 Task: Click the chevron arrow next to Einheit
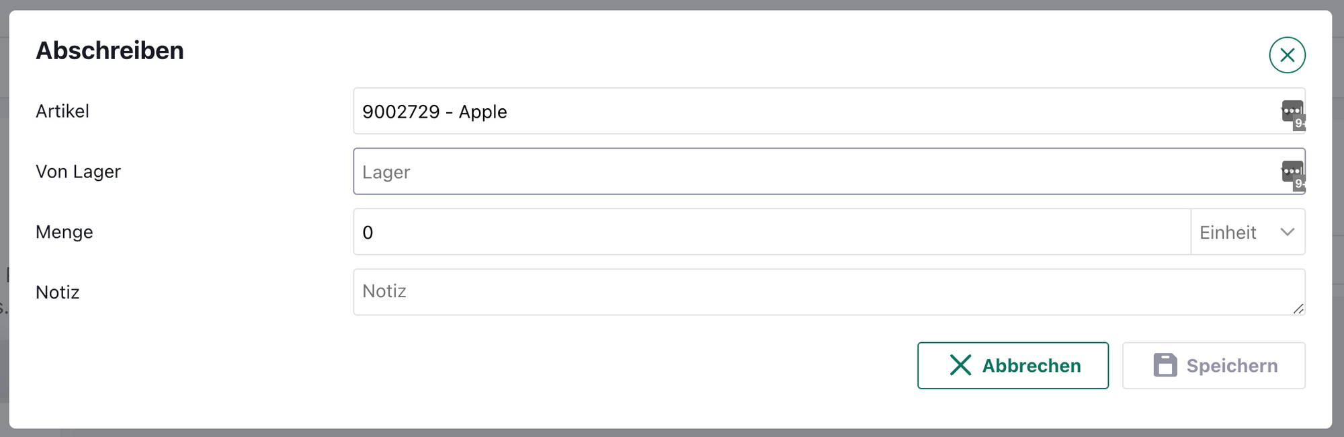(x=1287, y=232)
